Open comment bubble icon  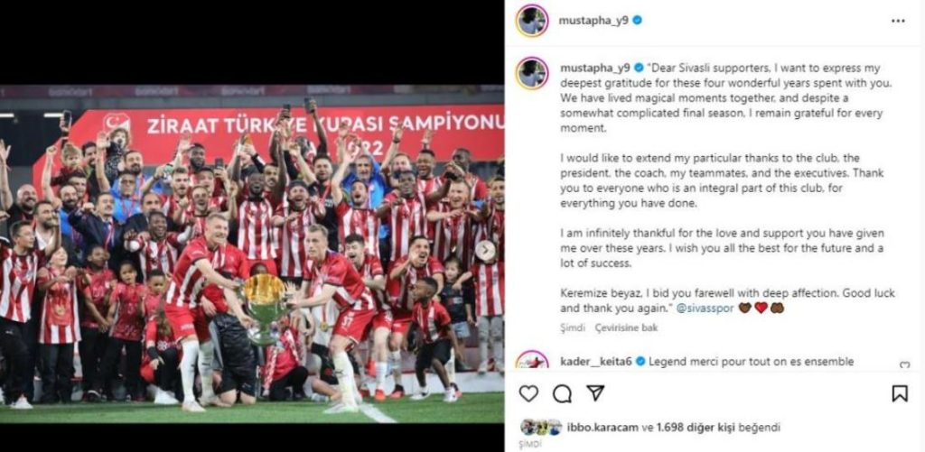click(562, 393)
